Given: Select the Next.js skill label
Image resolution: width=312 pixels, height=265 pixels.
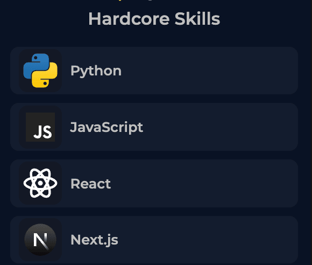Looking at the screenshot, I should [94, 240].
